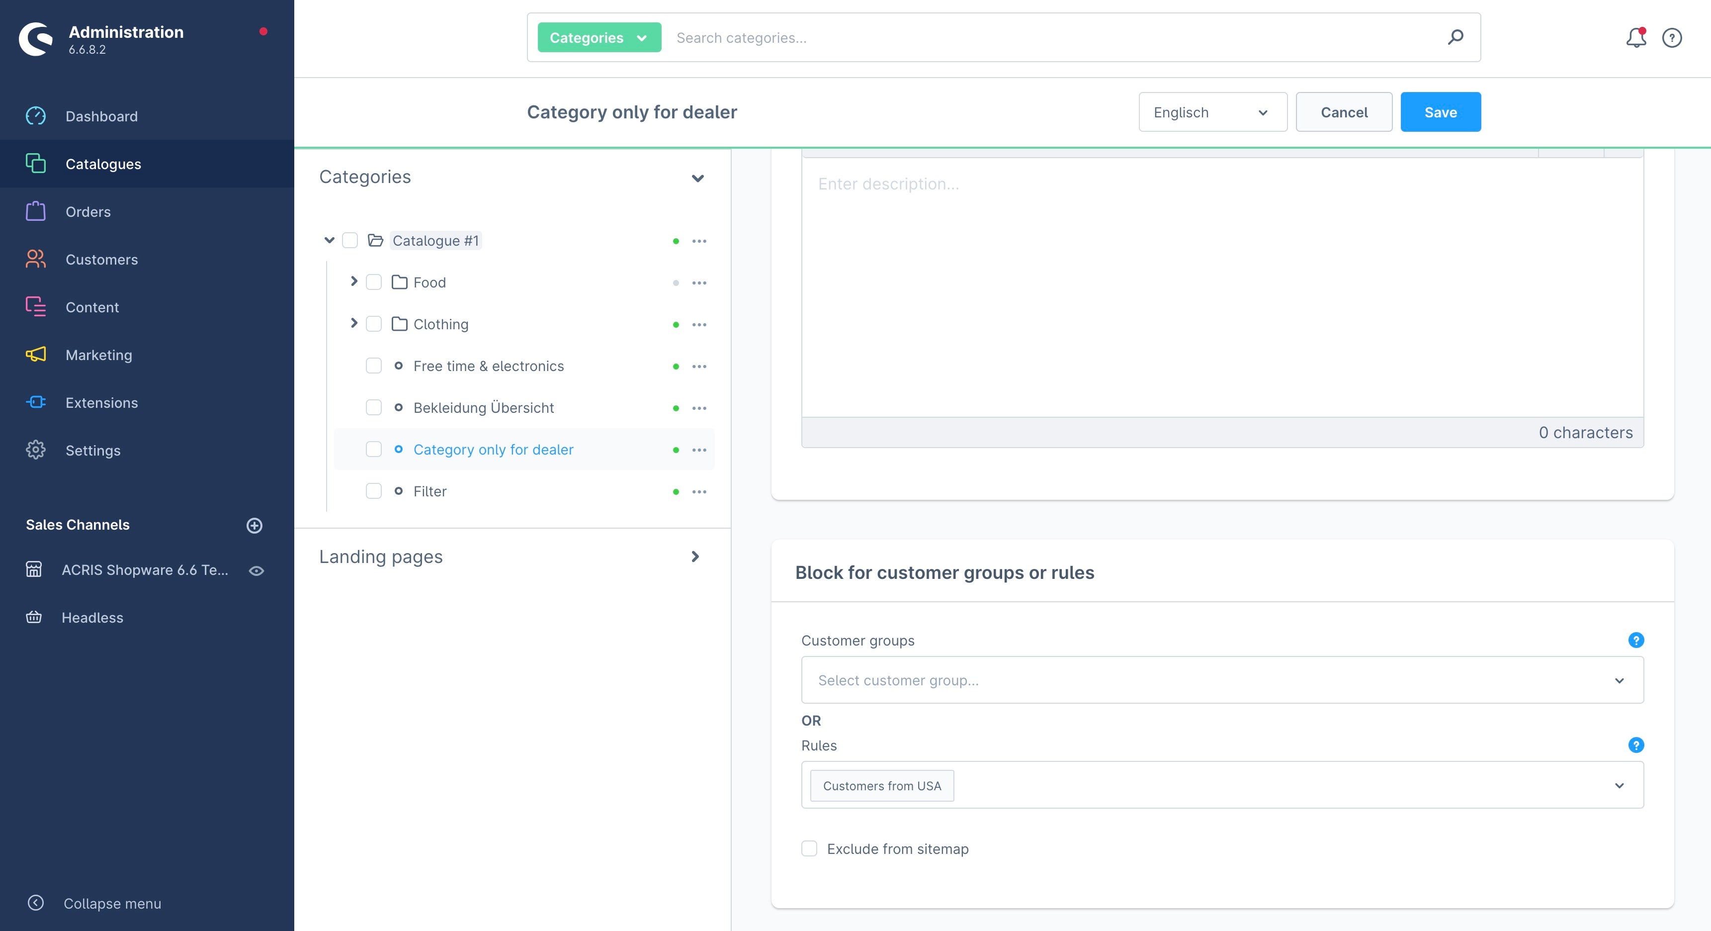Screen dimensions: 1711x931
Task: Click the Marketing megaphone icon
Action: 36,354
